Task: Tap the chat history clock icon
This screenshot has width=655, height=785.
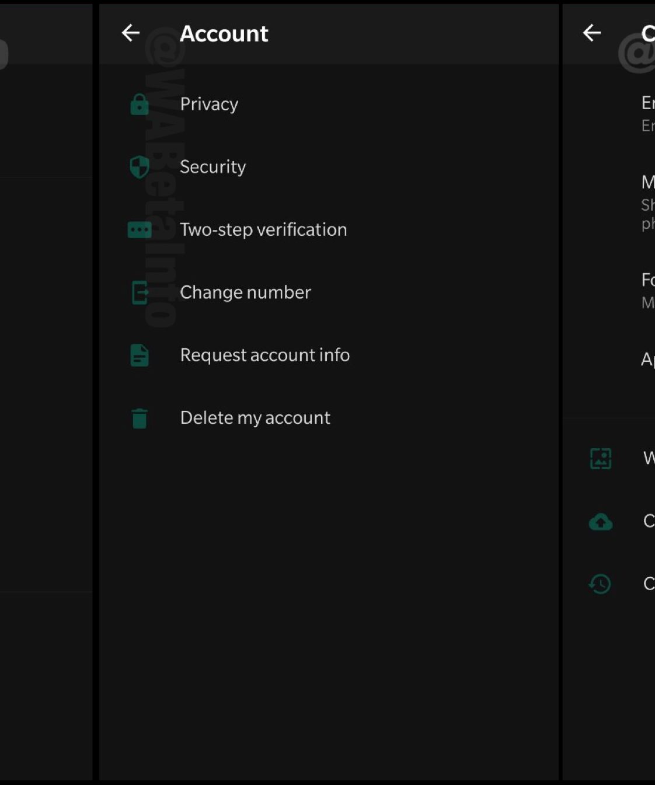Action: click(600, 584)
